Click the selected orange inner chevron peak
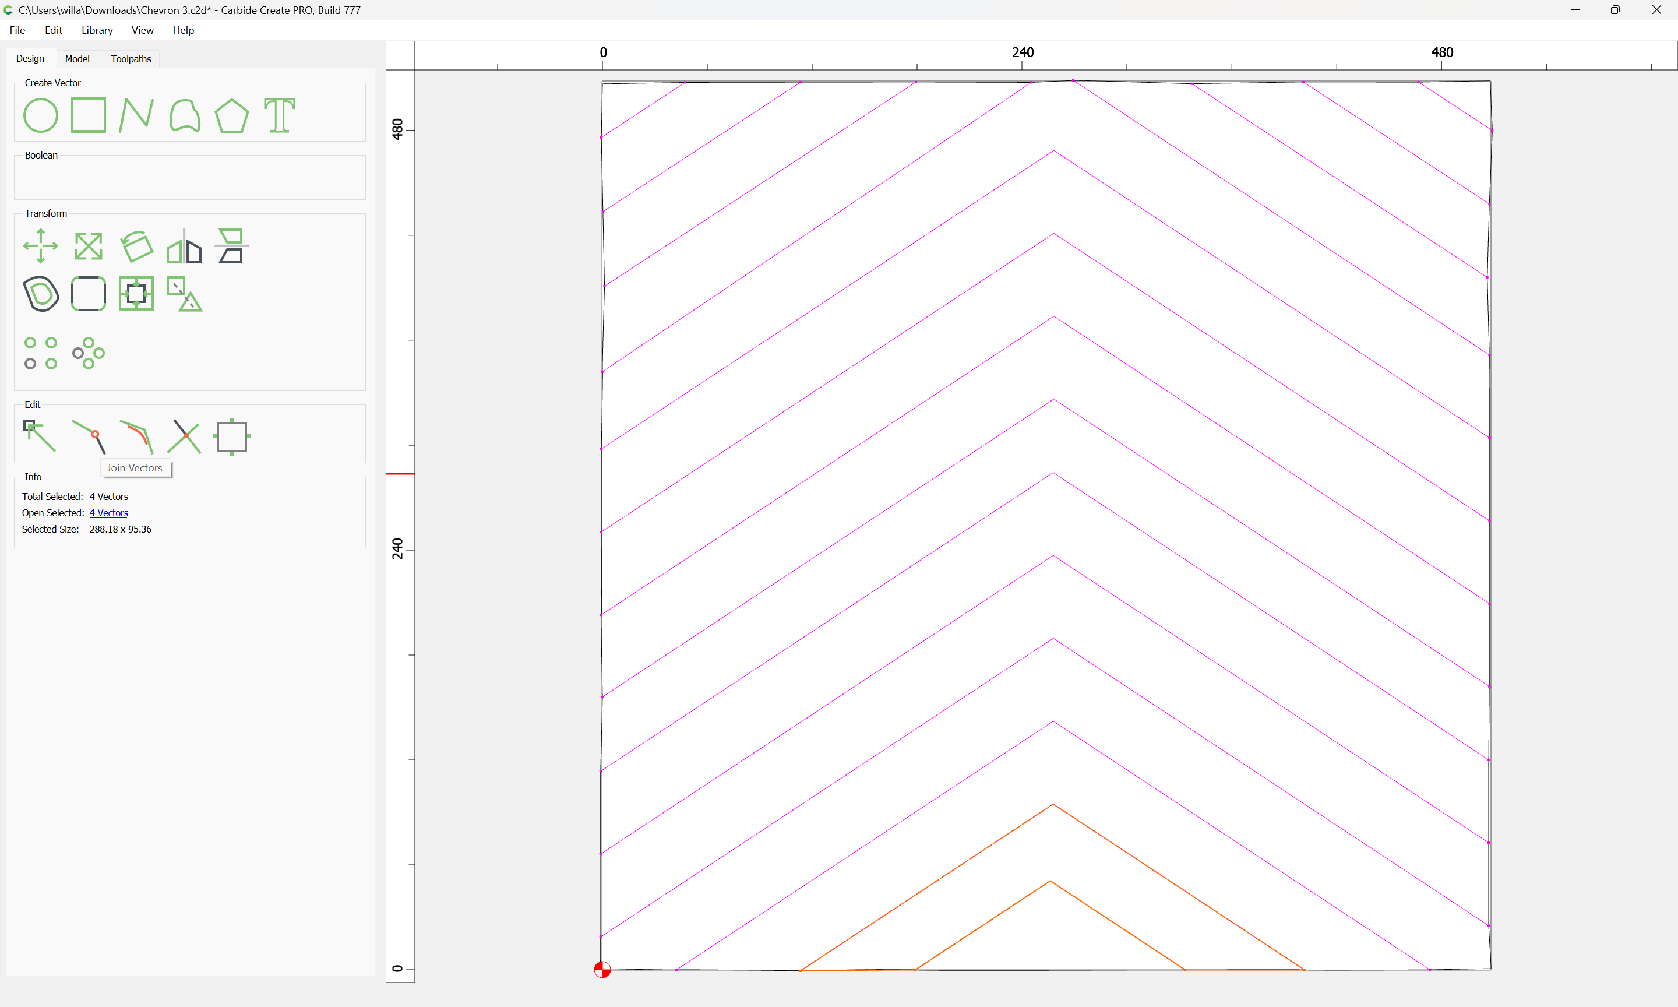The height and width of the screenshot is (1007, 1678). click(1050, 881)
